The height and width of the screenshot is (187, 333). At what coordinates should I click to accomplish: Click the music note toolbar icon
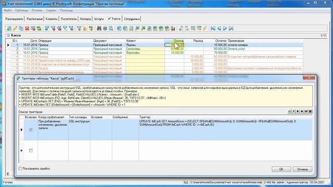pyautogui.click(x=181, y=29)
